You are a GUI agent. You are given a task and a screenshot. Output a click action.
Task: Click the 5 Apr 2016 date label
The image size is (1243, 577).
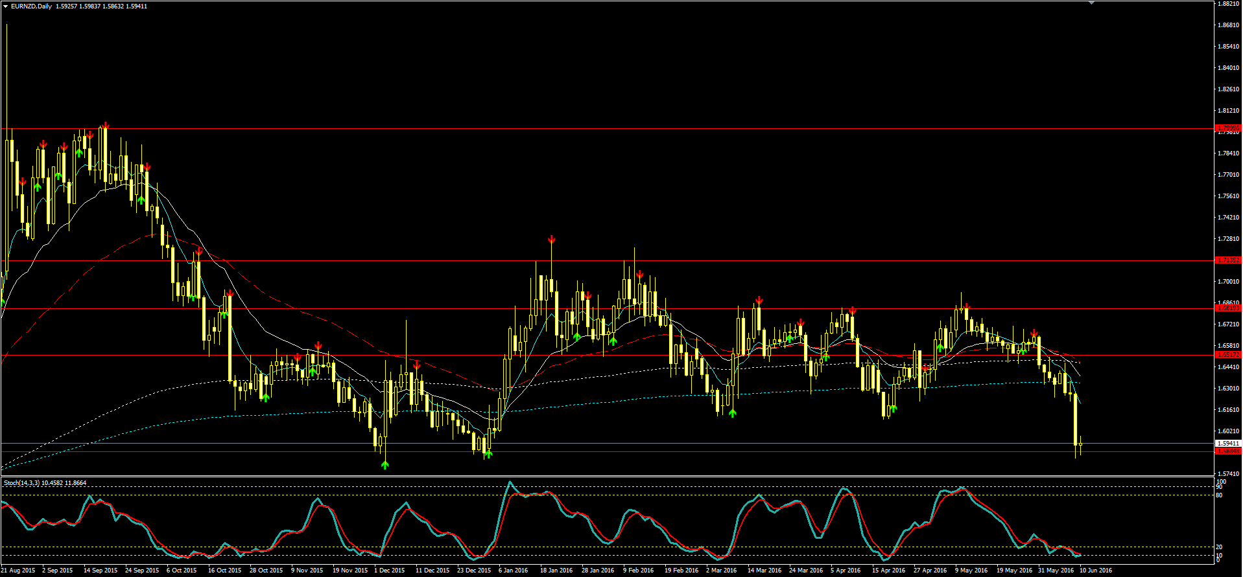[846, 571]
